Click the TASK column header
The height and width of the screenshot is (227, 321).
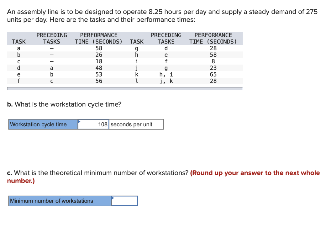(x=19, y=41)
